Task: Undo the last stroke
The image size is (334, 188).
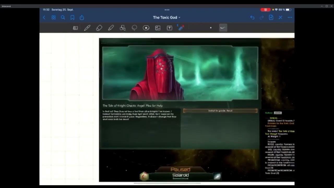Action: (x=252, y=17)
